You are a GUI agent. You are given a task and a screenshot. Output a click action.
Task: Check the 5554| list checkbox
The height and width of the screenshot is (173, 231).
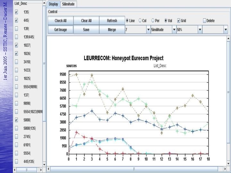[16, 153]
